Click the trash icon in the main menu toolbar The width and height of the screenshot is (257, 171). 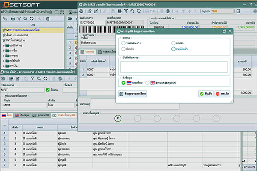(48, 19)
